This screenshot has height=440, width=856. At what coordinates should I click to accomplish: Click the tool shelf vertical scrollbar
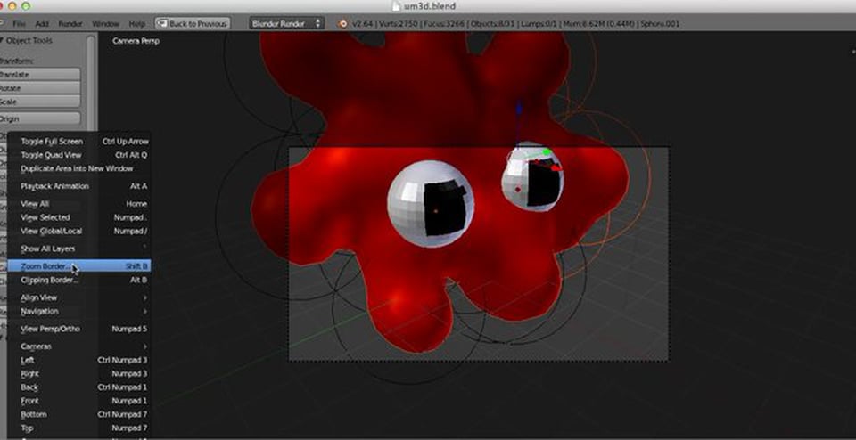(90, 82)
